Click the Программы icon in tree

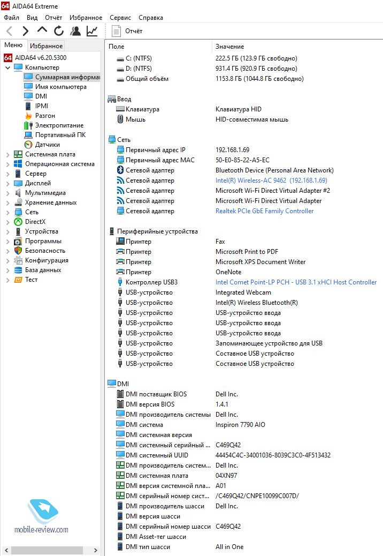pyautogui.click(x=18, y=241)
